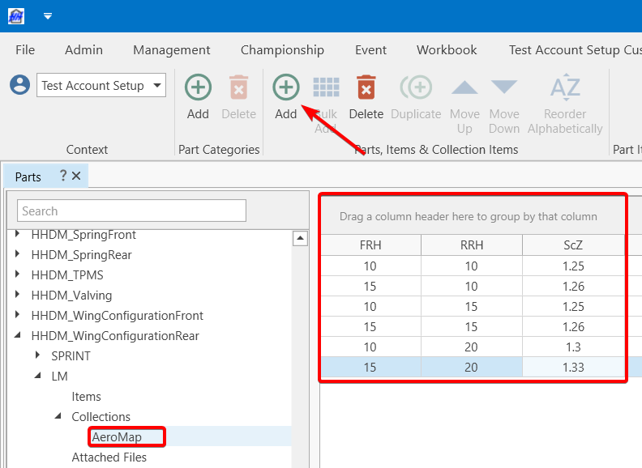Open the Workbook menu
The width and height of the screenshot is (642, 468).
coord(447,49)
